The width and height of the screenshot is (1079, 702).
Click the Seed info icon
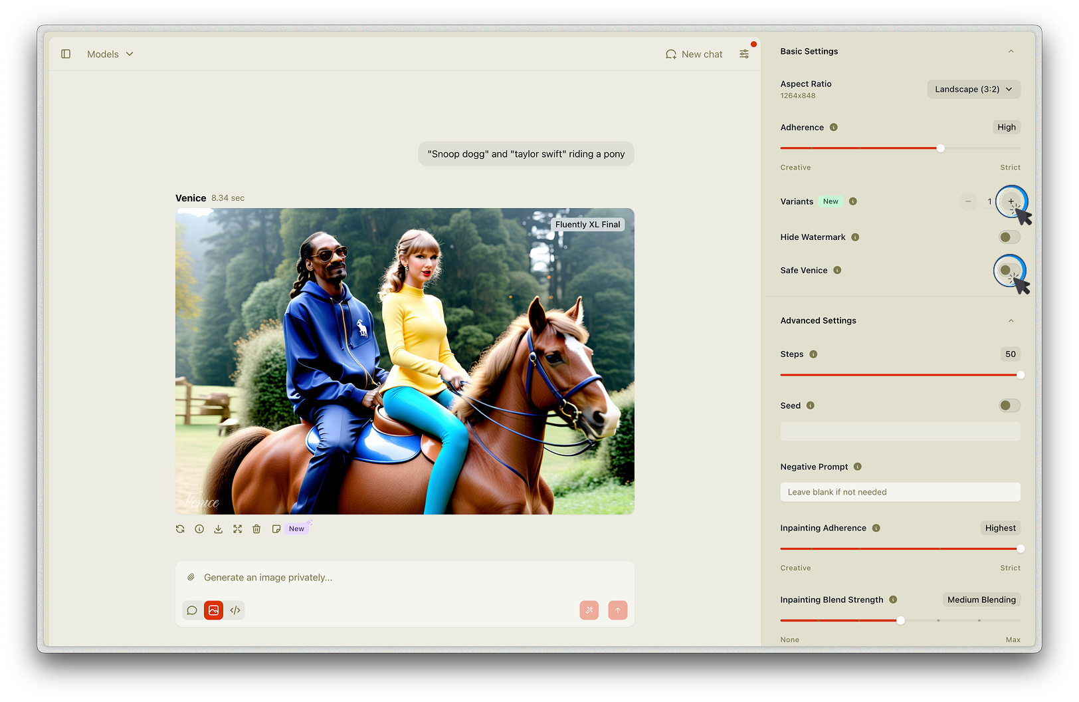[x=811, y=406]
